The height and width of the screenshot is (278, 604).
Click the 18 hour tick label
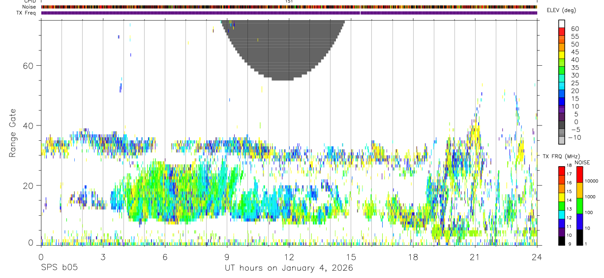(413, 257)
